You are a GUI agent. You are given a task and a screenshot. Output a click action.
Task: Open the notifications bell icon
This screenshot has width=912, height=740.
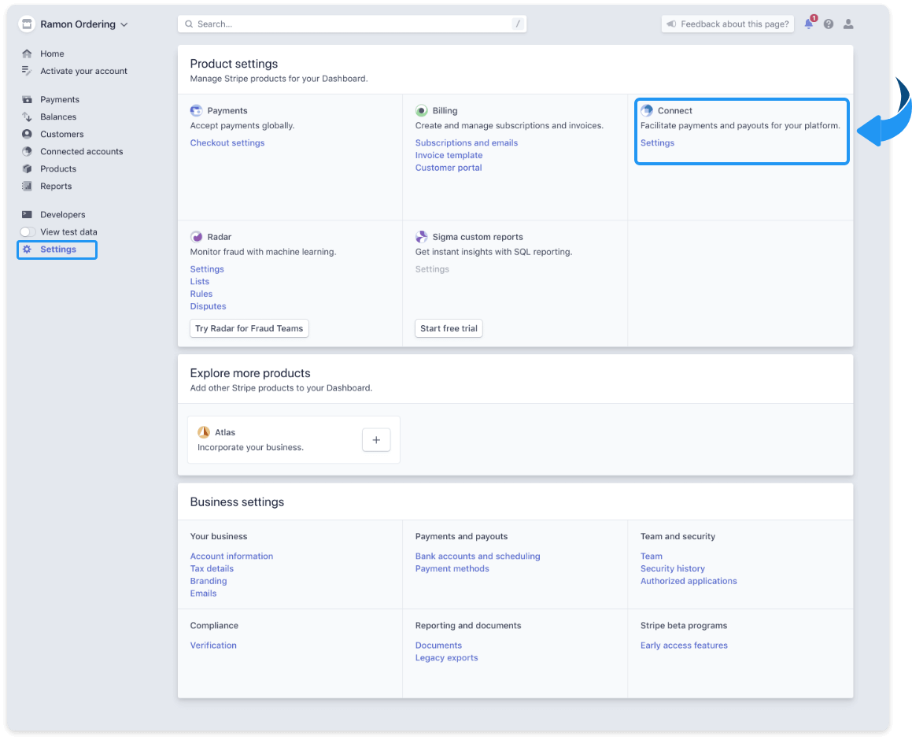809,24
